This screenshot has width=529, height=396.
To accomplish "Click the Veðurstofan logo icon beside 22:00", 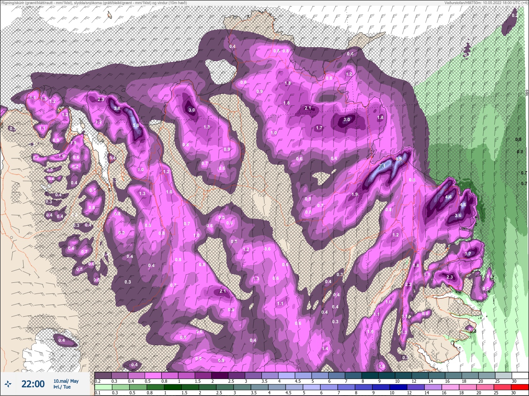I will coord(9,384).
